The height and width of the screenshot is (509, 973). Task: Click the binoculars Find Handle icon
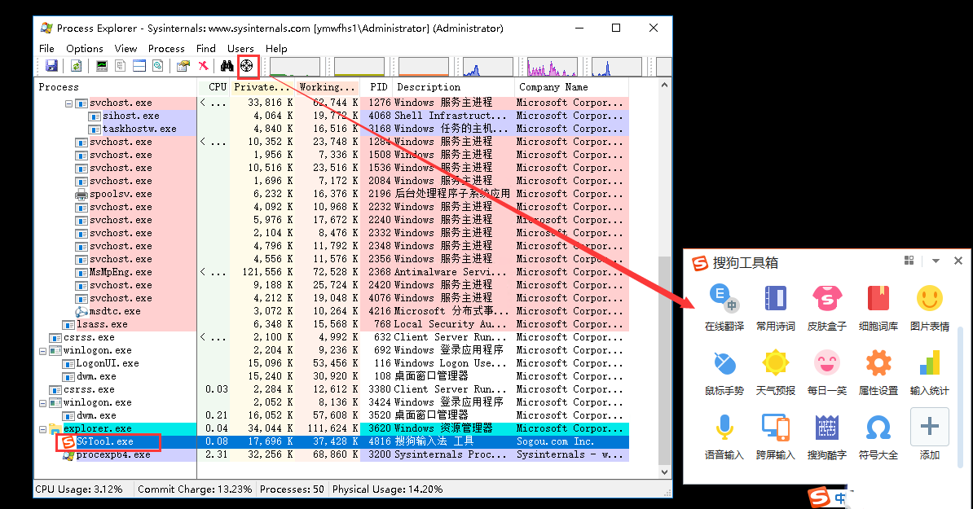click(x=227, y=66)
